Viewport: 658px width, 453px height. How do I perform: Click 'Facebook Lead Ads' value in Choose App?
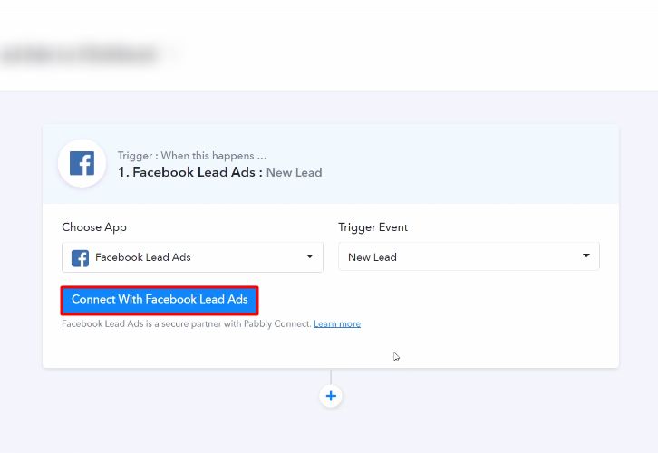click(143, 257)
